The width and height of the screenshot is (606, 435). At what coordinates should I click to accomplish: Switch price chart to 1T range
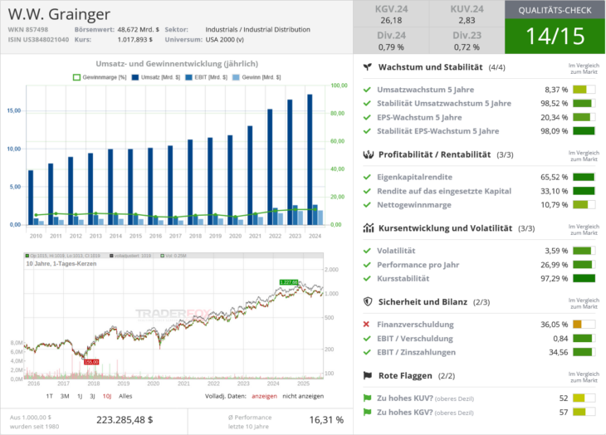pyautogui.click(x=49, y=396)
